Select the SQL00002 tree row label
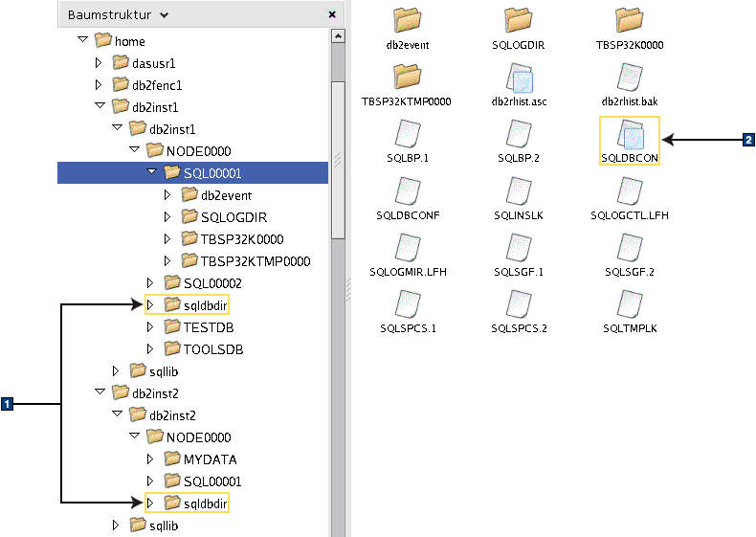This screenshot has height=537, width=756. [212, 283]
